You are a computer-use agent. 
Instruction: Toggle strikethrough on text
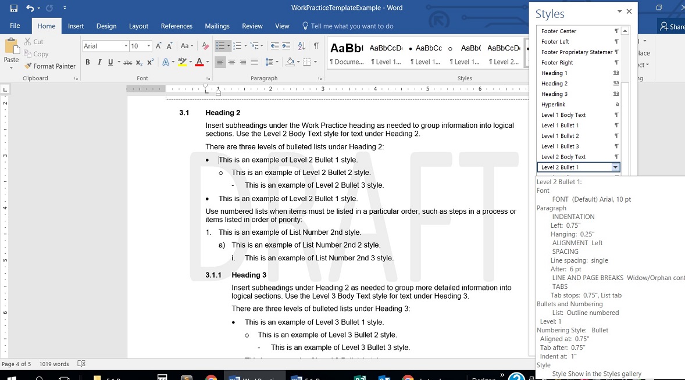(127, 62)
